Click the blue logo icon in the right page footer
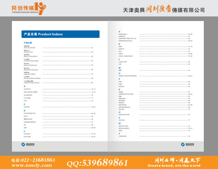The width and height of the screenshot is (218, 169). pyautogui.click(x=183, y=144)
